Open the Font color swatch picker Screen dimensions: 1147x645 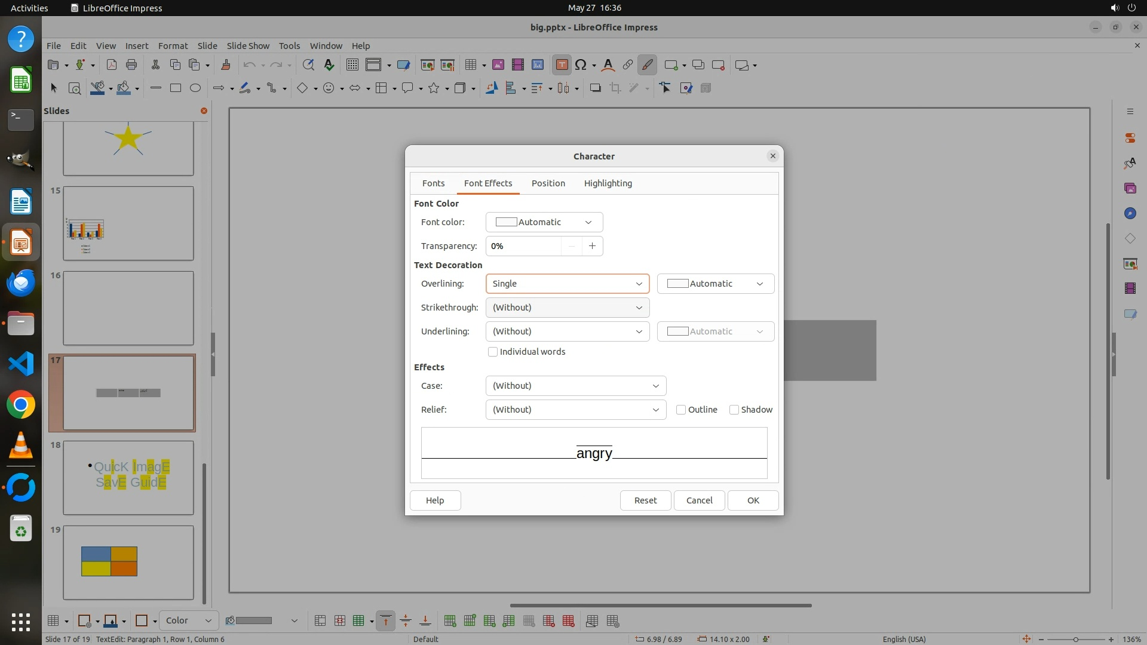pos(544,222)
